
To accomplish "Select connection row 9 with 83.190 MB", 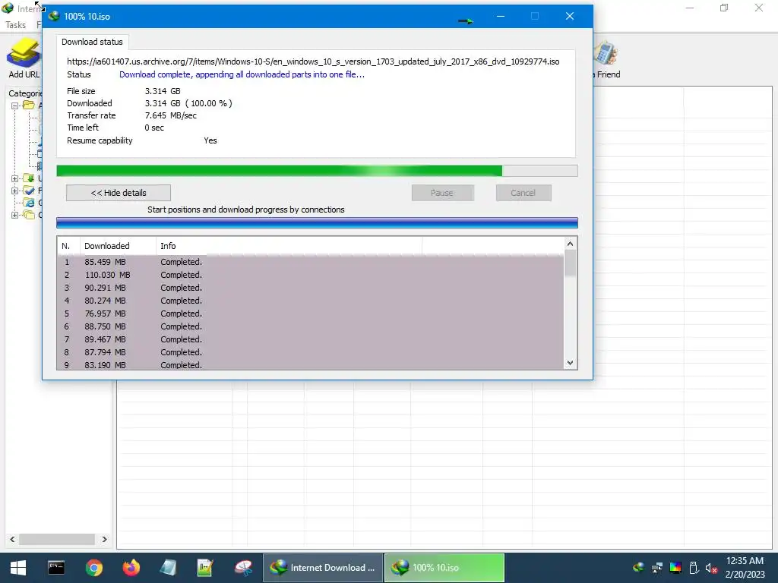I will pos(311,364).
